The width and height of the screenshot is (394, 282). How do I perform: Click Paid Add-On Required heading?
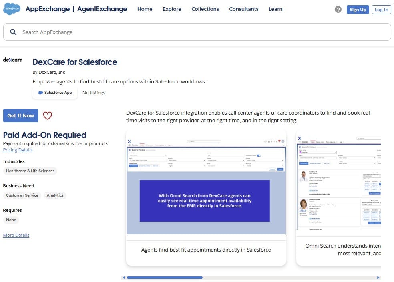(45, 135)
